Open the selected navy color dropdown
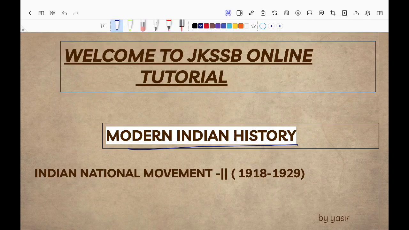 click(x=201, y=26)
